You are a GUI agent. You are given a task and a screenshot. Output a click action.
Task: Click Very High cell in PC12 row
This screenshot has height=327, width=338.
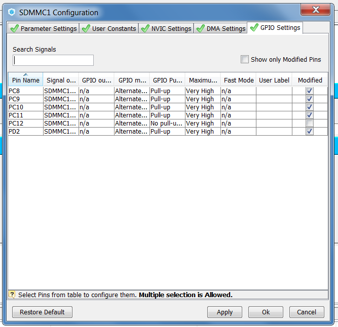tap(203, 123)
